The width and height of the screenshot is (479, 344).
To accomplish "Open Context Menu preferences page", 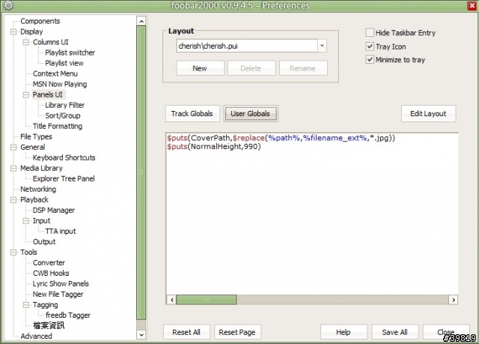I will tap(55, 73).
